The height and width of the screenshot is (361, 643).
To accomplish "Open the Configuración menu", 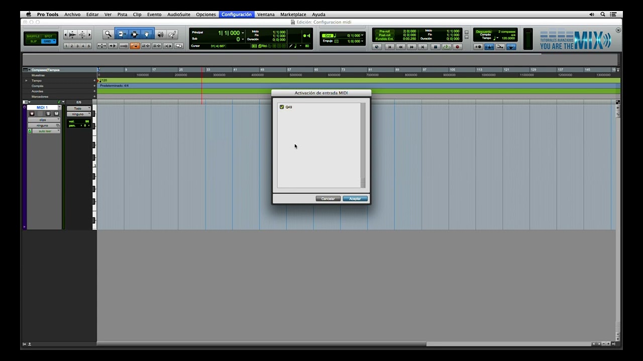I will click(237, 15).
